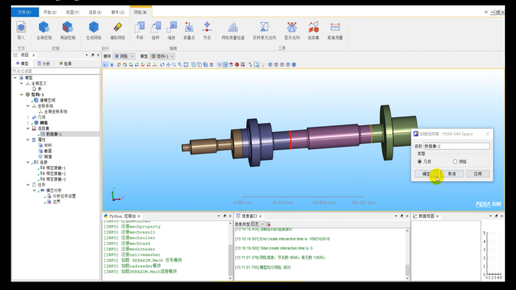Open the 信息类型 日志 dropdown

tap(258, 224)
